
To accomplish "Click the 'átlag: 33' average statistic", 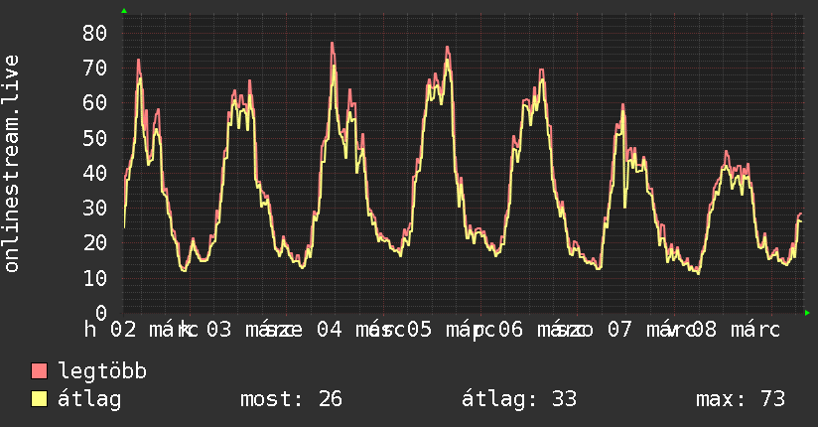I will tap(519, 399).
